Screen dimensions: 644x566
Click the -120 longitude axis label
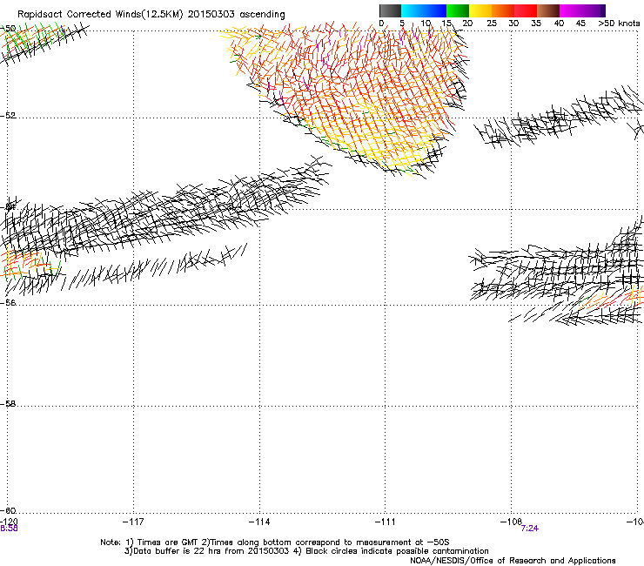click(x=9, y=522)
